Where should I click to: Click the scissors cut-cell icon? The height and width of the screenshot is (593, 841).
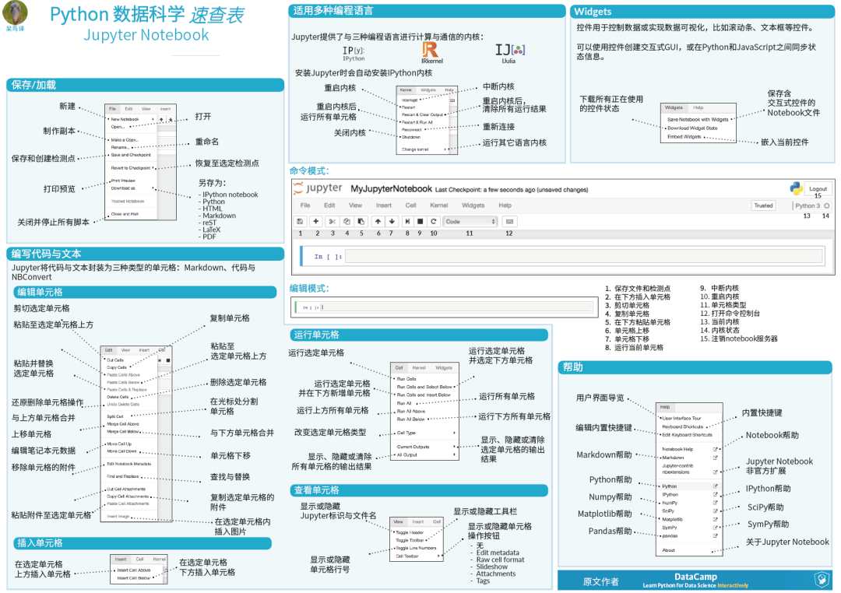pyautogui.click(x=332, y=222)
